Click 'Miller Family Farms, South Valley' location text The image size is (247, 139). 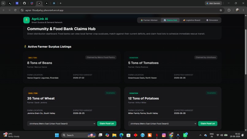[x=143, y=113]
